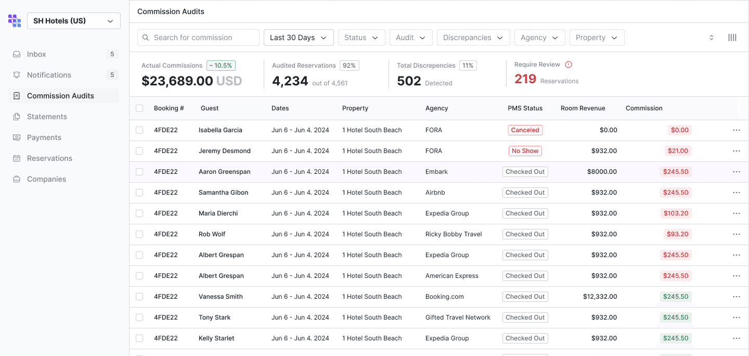Image resolution: width=749 pixels, height=356 pixels.
Task: Expand the Discrepancies filter dropdown
Action: [473, 37]
